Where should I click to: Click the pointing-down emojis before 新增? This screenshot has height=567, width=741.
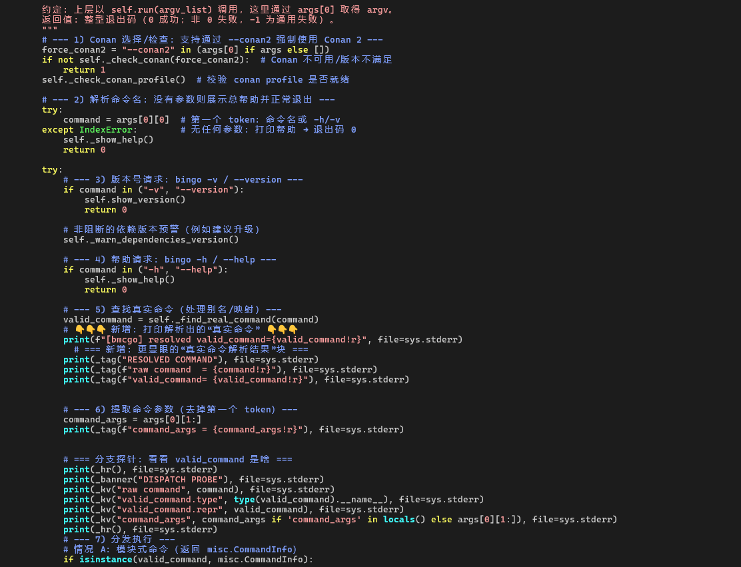pos(90,329)
